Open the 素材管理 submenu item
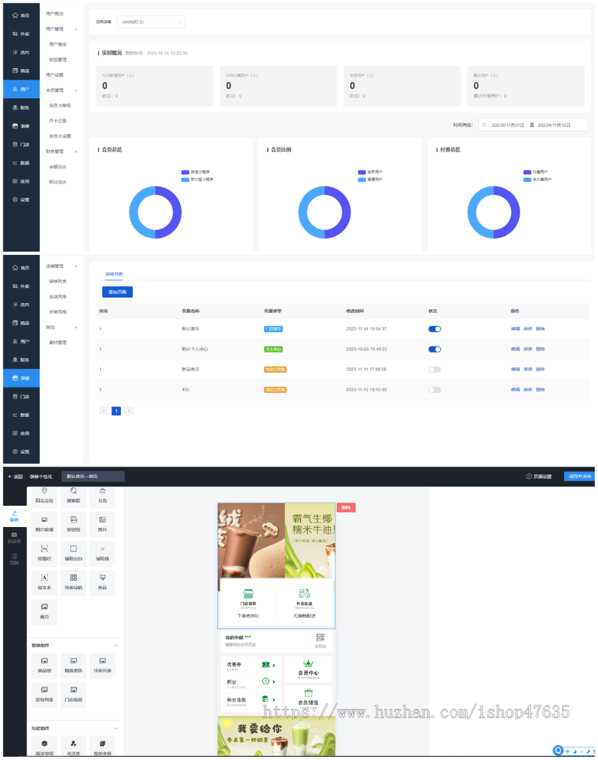This screenshot has width=598, height=760. [58, 342]
